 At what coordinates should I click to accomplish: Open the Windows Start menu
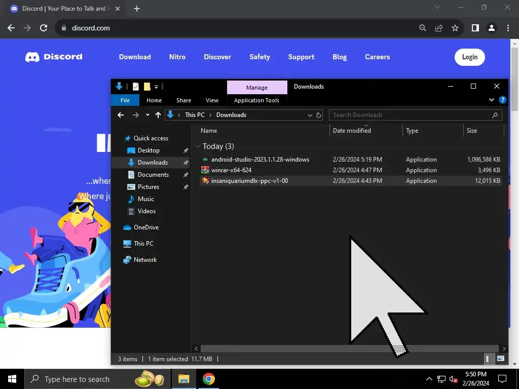[12, 379]
